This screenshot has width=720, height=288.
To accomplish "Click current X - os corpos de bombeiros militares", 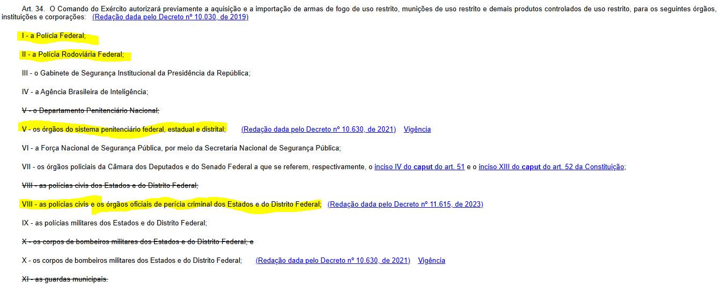I will pos(132,261).
